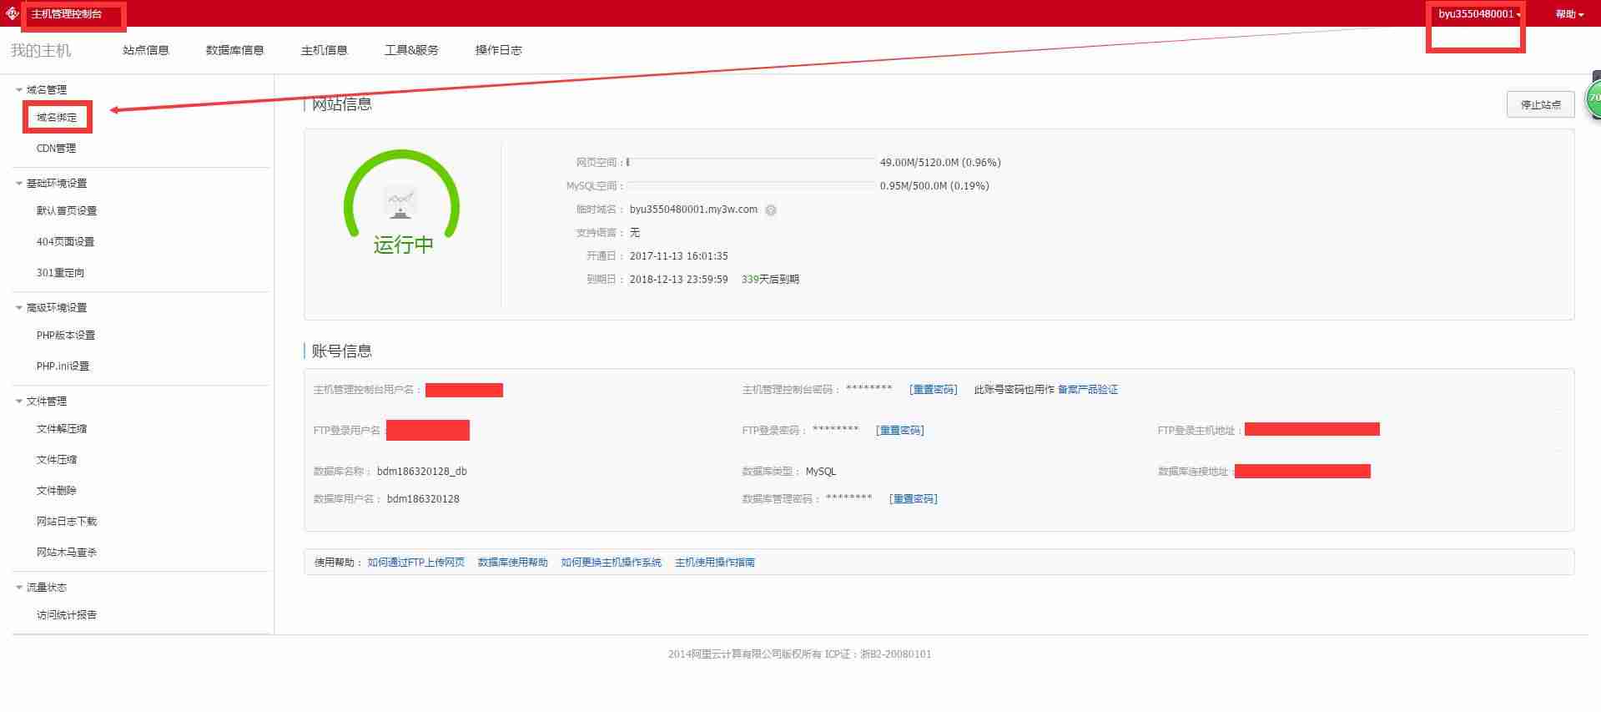Select 域名绑定 in the sidebar

click(x=57, y=118)
